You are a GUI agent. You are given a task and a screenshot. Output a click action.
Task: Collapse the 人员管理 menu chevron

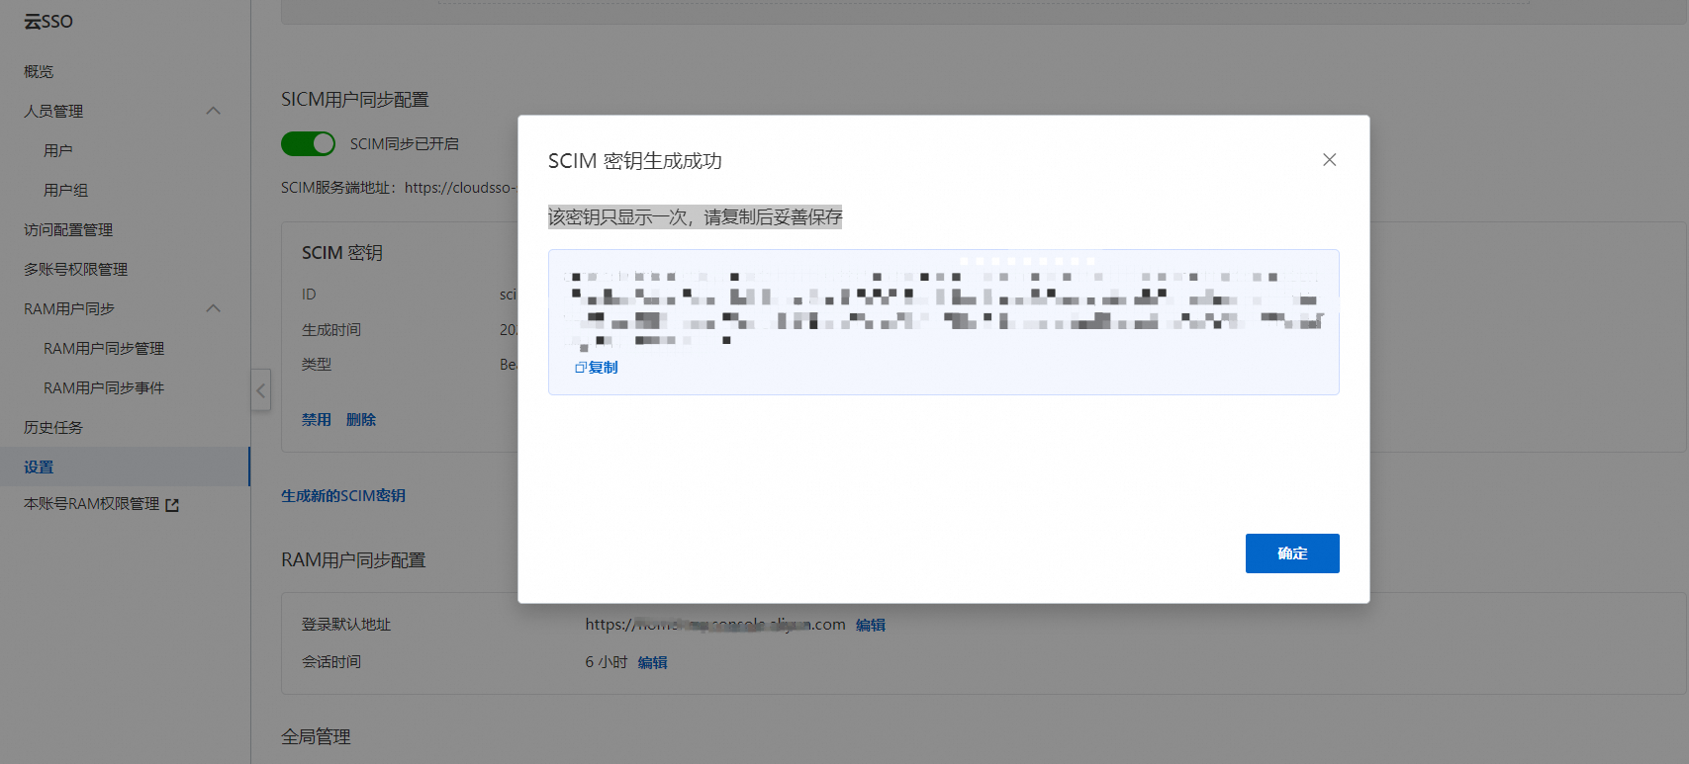pyautogui.click(x=213, y=111)
